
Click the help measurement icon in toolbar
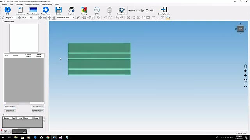click(168, 17)
